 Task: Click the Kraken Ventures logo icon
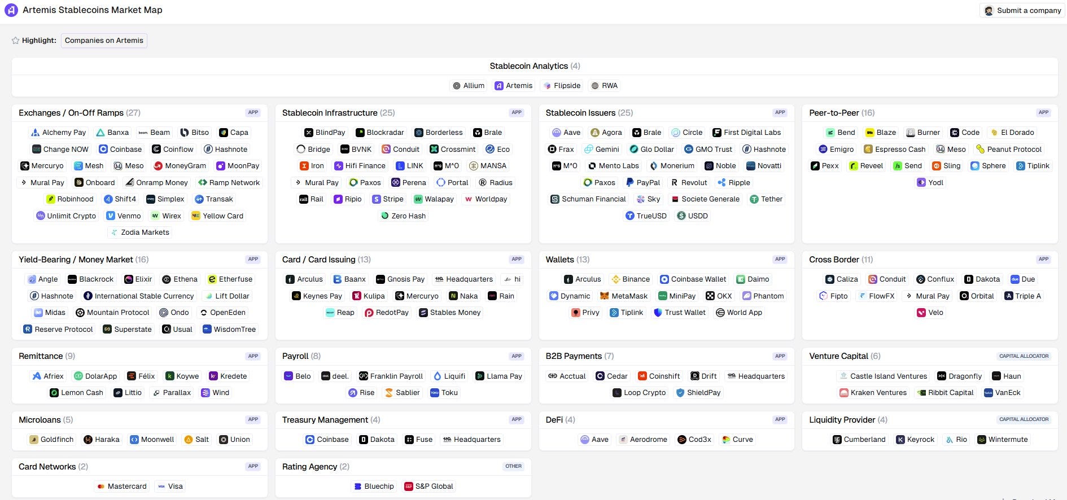[x=844, y=393]
